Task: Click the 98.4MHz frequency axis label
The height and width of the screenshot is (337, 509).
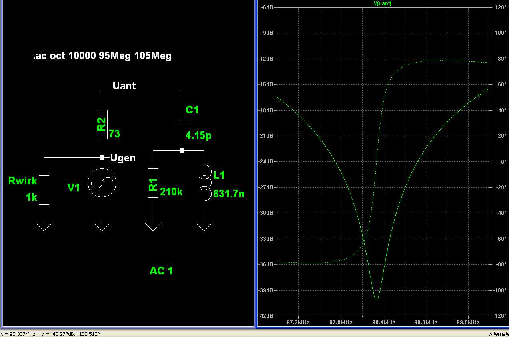Action: click(x=384, y=322)
